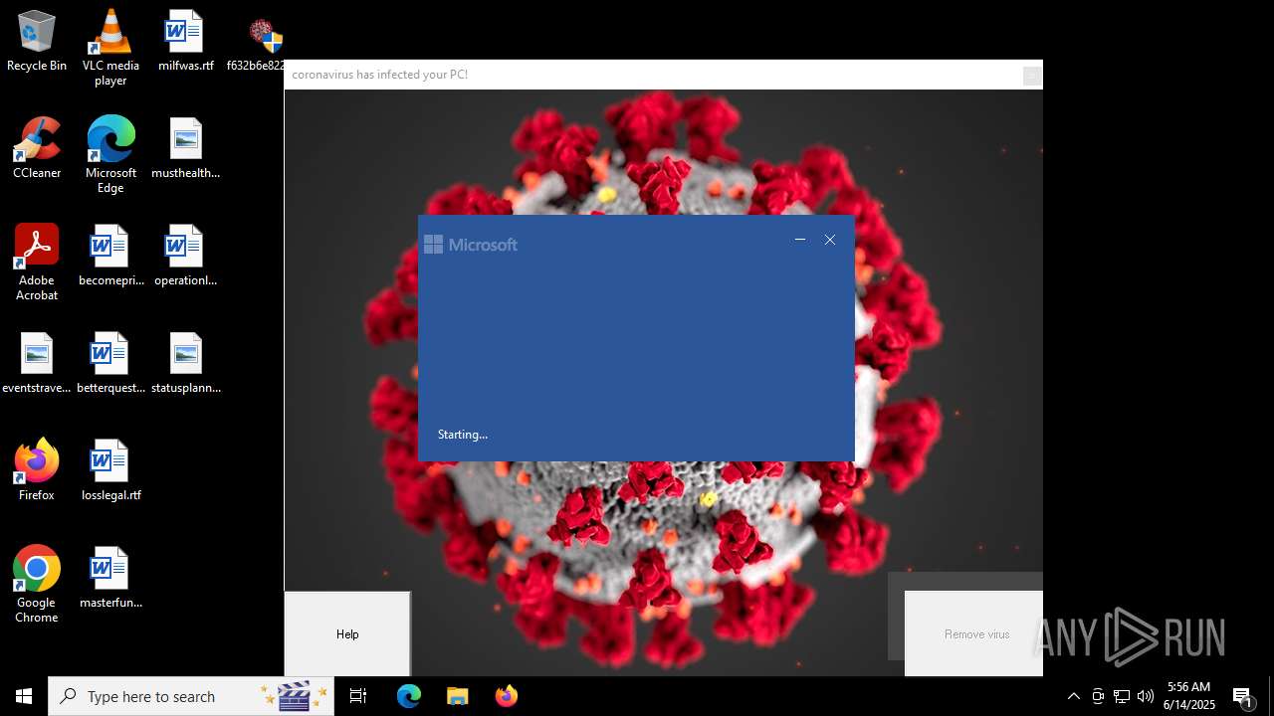Click the Show desktop strip
The height and width of the screenshot is (716, 1274).
(x=1271, y=696)
